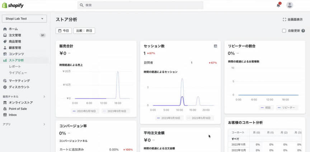Click the orders icon beside 注文管理

[5, 35]
